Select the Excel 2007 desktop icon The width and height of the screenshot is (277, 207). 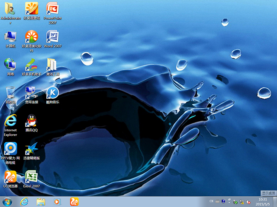tap(31, 177)
